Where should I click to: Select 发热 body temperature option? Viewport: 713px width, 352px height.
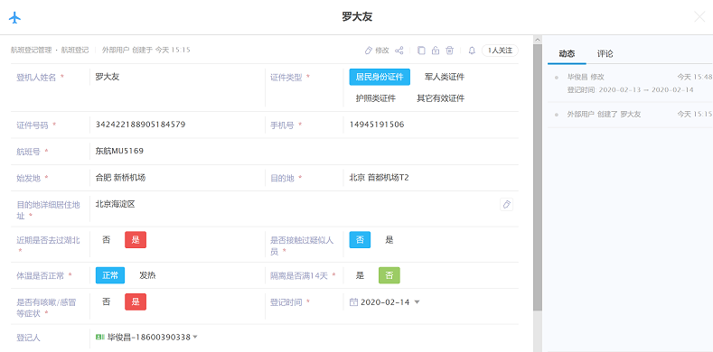147,275
